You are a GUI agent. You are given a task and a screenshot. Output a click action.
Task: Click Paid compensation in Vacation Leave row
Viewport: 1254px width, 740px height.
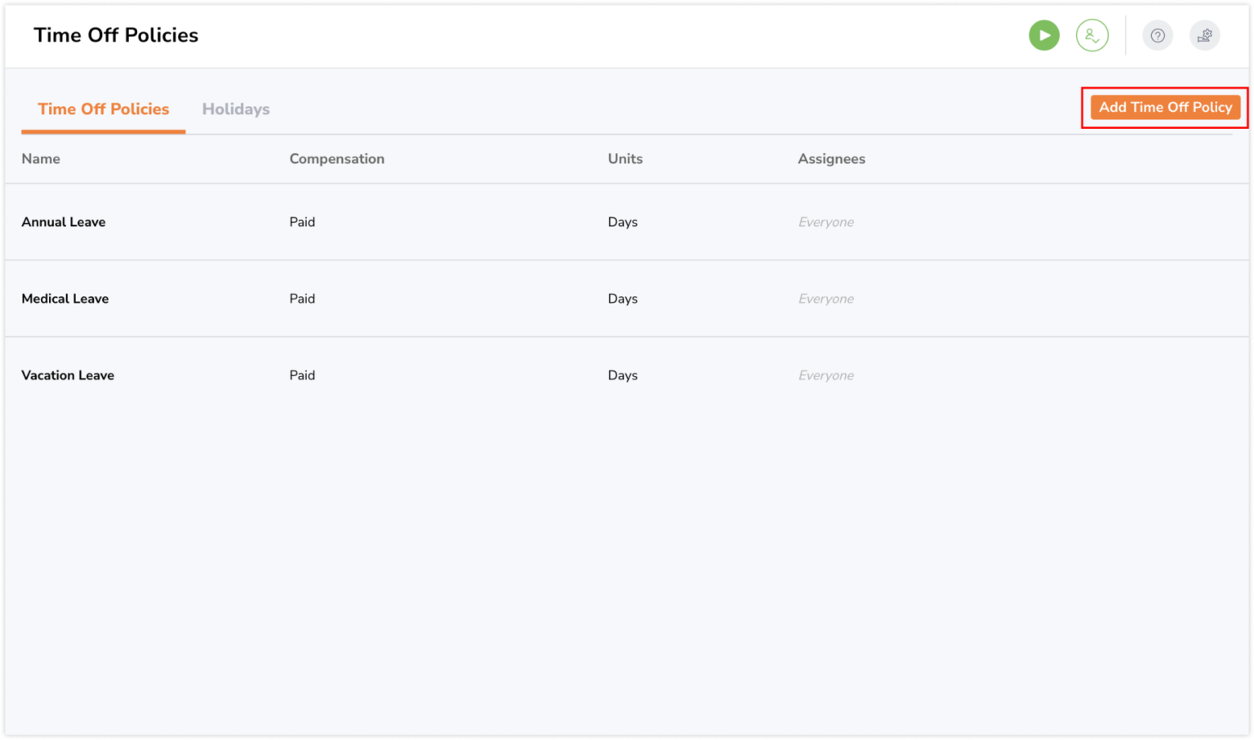click(x=302, y=375)
